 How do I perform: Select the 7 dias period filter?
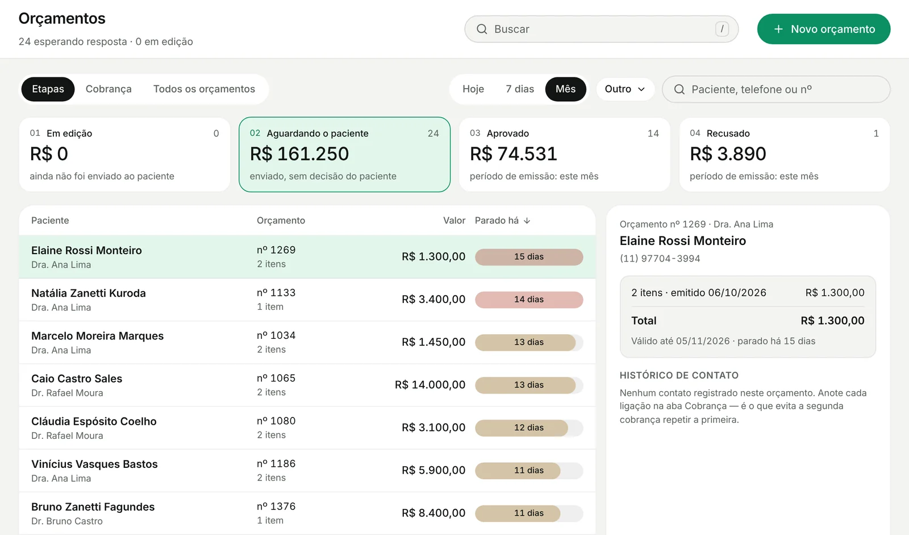tap(520, 89)
